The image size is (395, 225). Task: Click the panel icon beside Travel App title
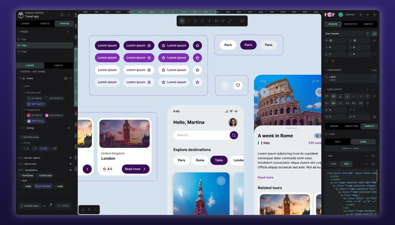pyautogui.click(x=62, y=15)
